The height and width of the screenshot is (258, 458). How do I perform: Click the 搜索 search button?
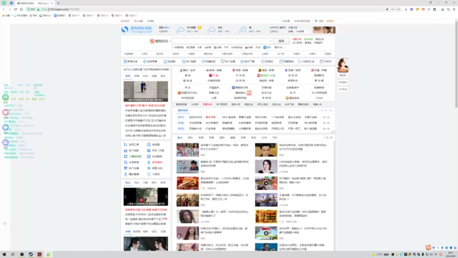pyautogui.click(x=281, y=41)
